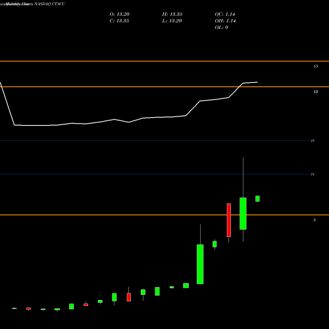
Task: Click the OL: 0 reading
Action: pyautogui.click(x=222, y=28)
